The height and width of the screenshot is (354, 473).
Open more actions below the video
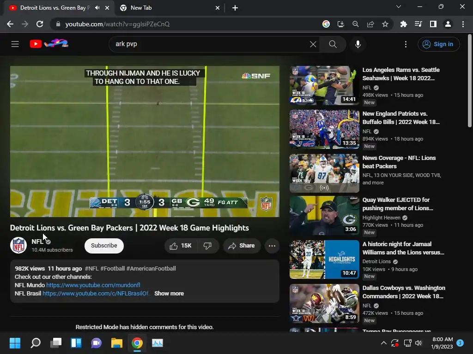pos(272,246)
